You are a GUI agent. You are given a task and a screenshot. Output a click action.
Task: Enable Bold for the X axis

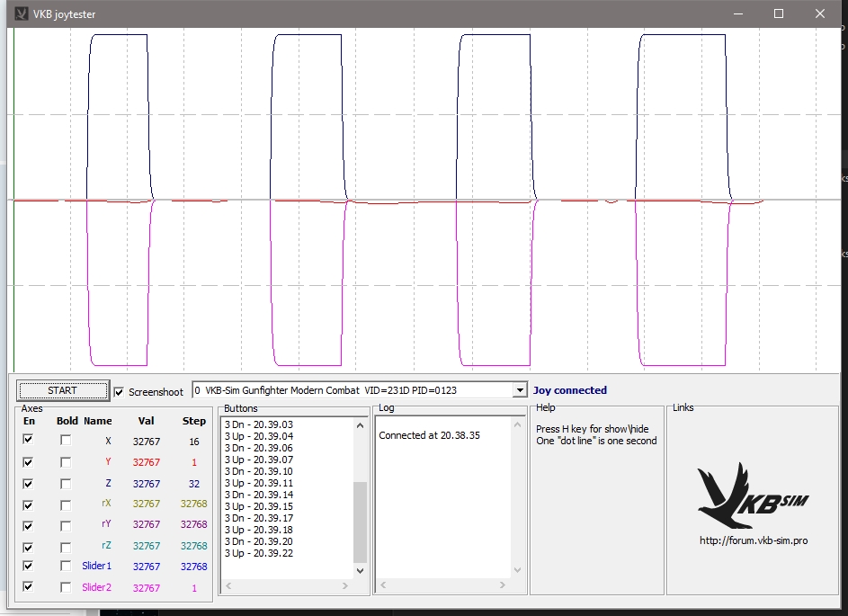[66, 441]
